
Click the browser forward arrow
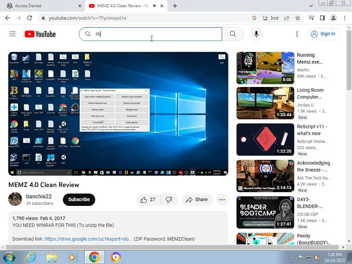pyautogui.click(x=19, y=18)
